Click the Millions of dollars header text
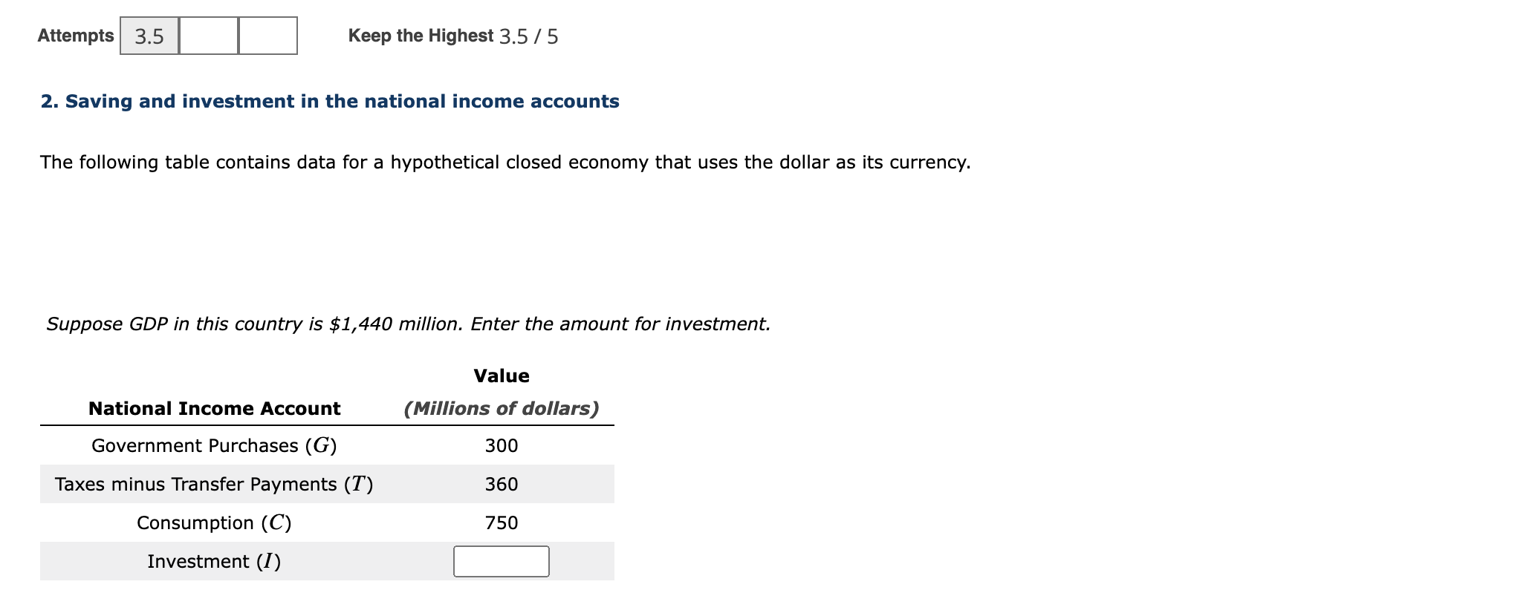 pos(502,408)
